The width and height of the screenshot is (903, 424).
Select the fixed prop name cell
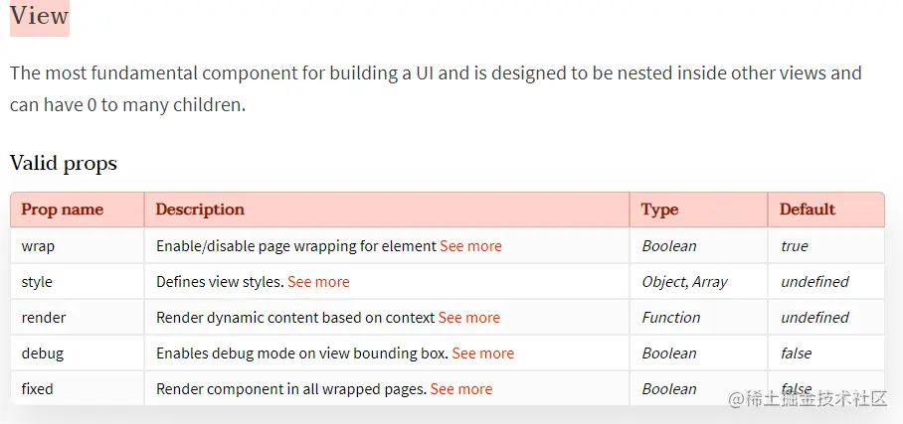tap(78, 388)
